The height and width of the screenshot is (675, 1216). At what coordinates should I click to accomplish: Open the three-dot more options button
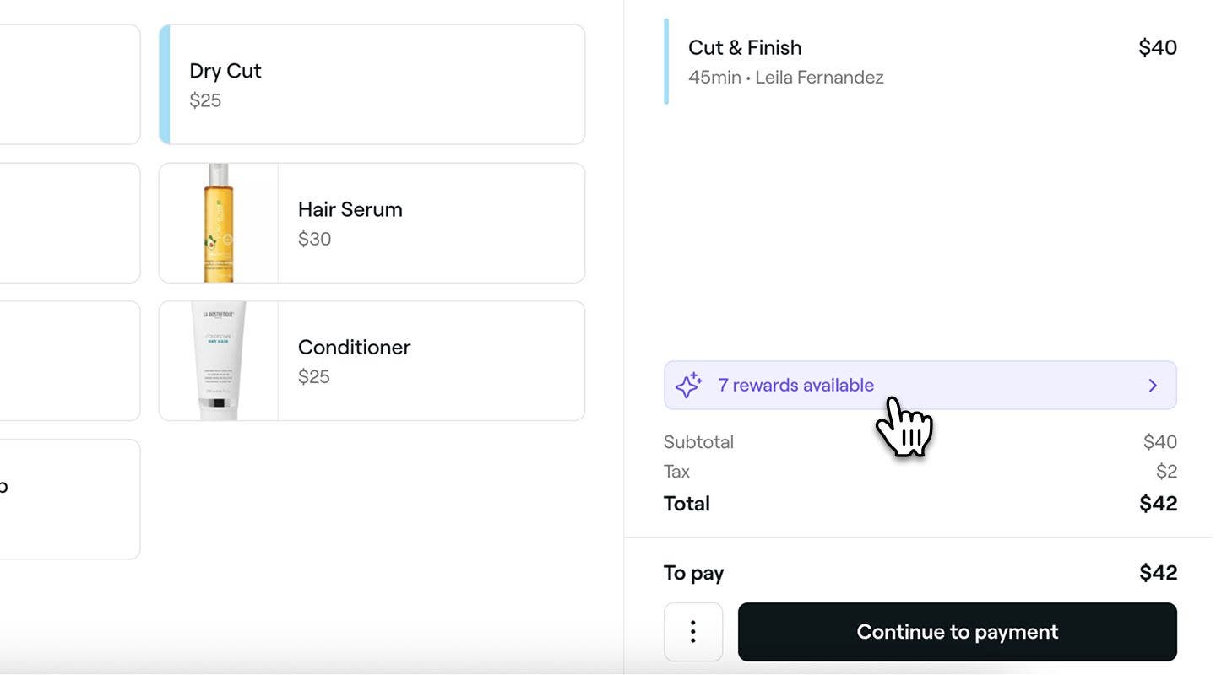[x=692, y=632]
